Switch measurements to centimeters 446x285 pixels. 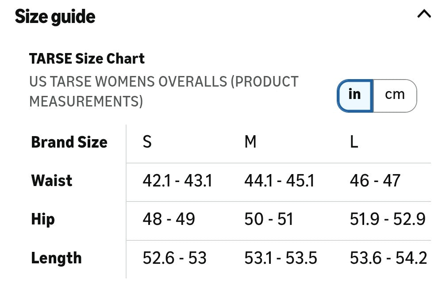click(x=395, y=95)
